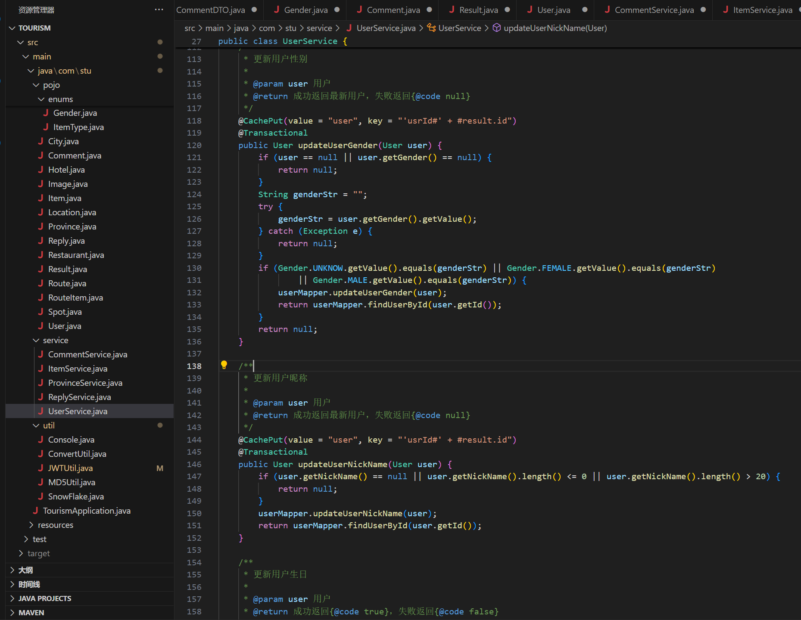Click unsaved dot on CommentService.java tab
Image resolution: width=801 pixels, height=620 pixels.
[703, 9]
